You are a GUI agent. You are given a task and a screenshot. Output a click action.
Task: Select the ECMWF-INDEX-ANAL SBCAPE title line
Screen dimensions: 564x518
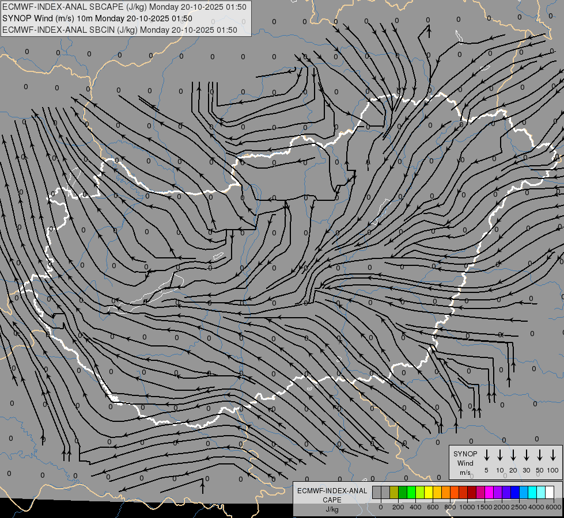[x=124, y=7]
